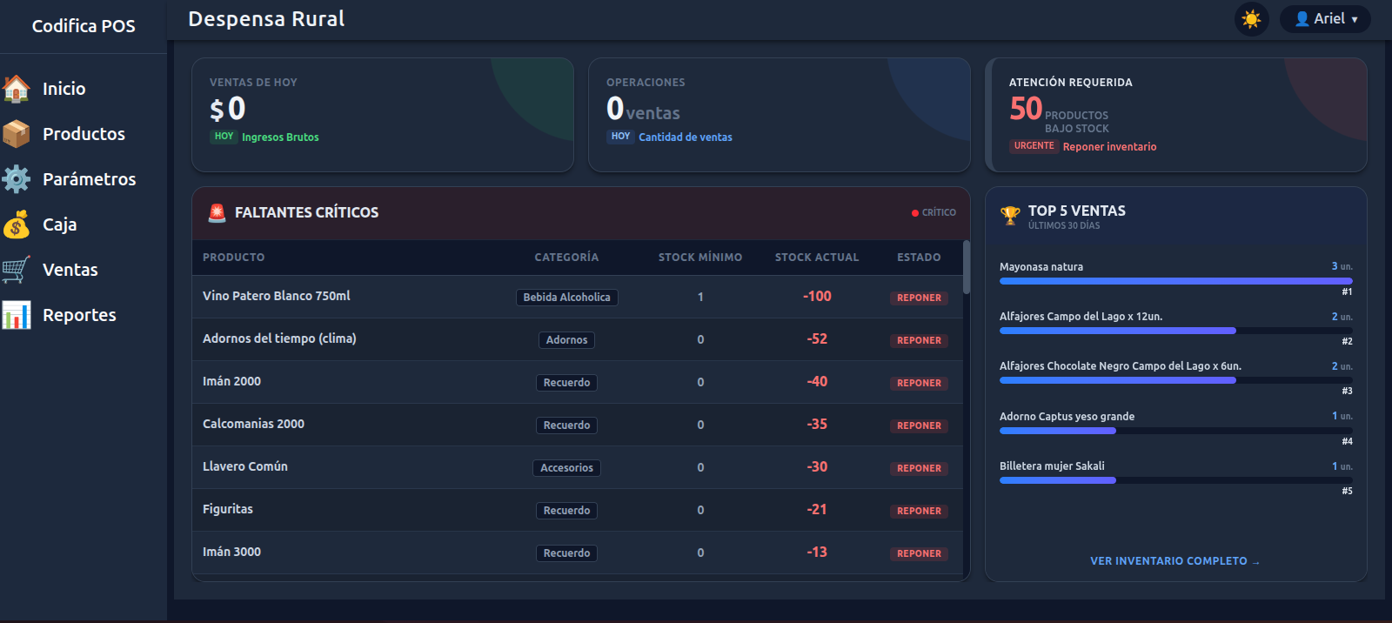Click Reponer badge for Calcomanias 2000
Viewport: 1392px width, 623px height.
coord(919,425)
